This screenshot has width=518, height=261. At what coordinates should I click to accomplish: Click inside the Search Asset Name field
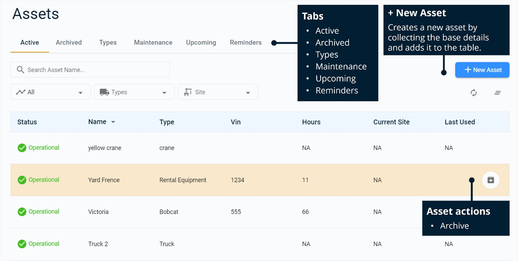(77, 69)
